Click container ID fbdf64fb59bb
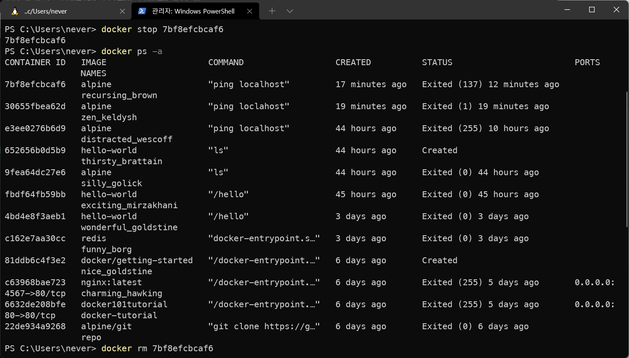Image resolution: width=629 pixels, height=358 pixels. pos(35,194)
